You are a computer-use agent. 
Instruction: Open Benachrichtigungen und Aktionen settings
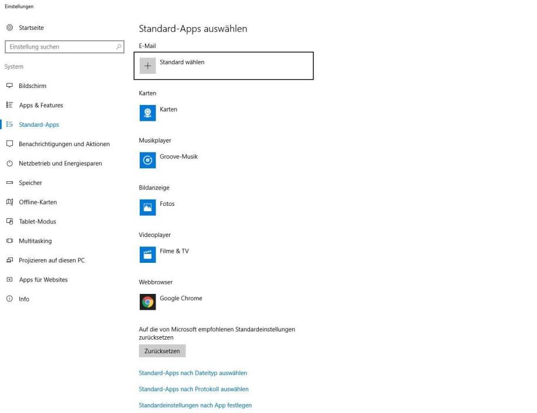(x=11, y=144)
